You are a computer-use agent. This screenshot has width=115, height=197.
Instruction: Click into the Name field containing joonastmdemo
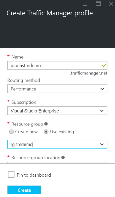pos(57,65)
